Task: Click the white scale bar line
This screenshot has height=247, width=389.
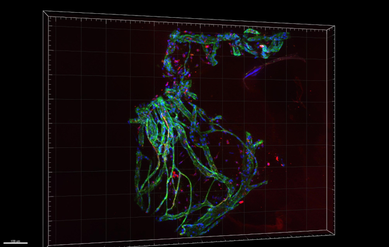Action: click(16, 243)
